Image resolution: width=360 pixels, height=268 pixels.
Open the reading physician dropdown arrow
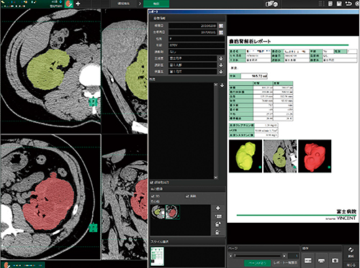click(x=221, y=65)
